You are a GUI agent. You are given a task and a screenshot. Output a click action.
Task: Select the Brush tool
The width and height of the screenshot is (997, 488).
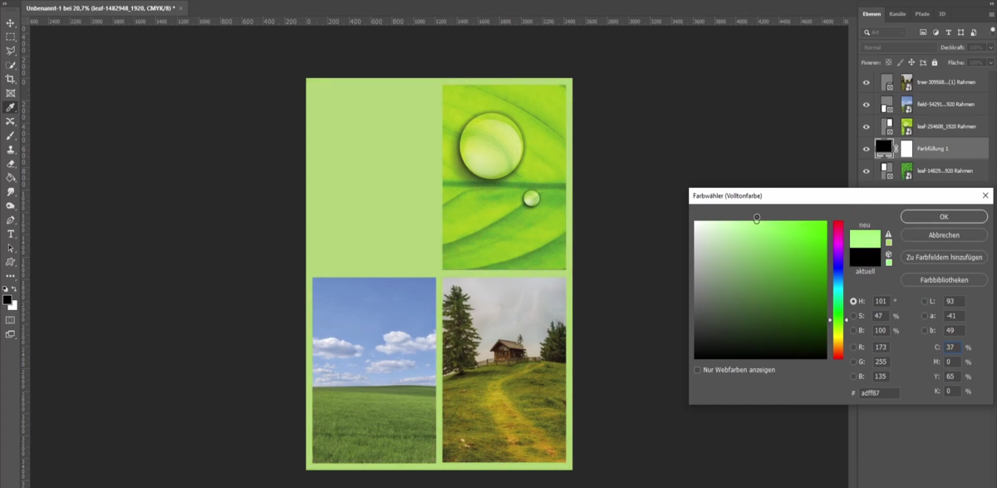point(11,136)
